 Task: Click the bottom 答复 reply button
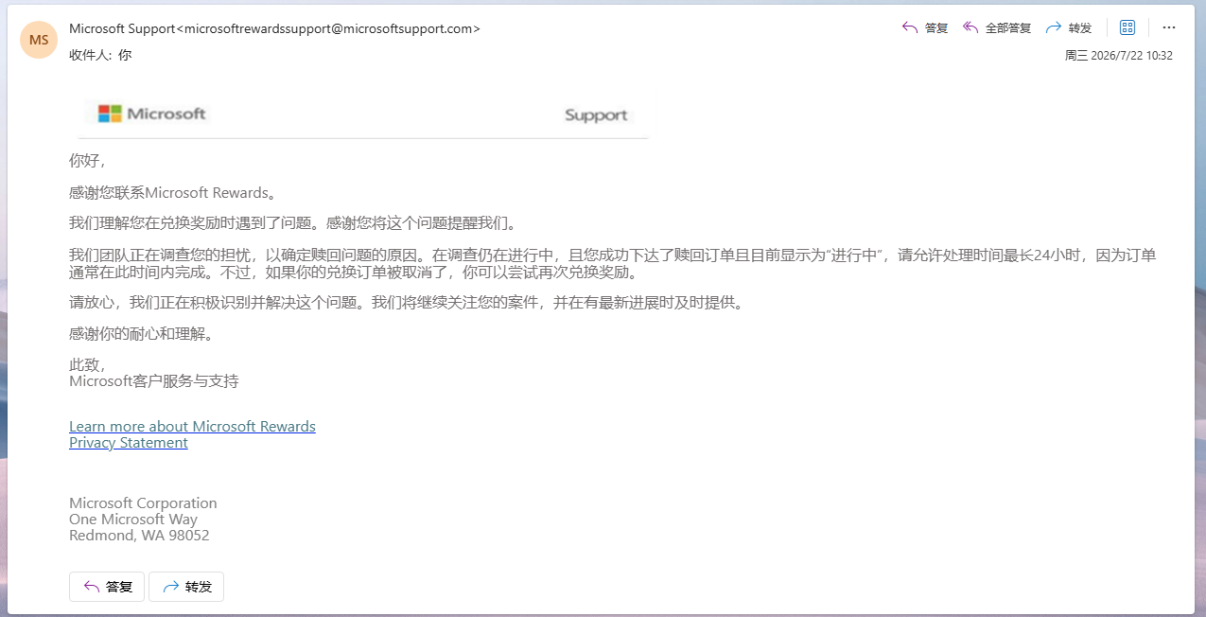[107, 587]
